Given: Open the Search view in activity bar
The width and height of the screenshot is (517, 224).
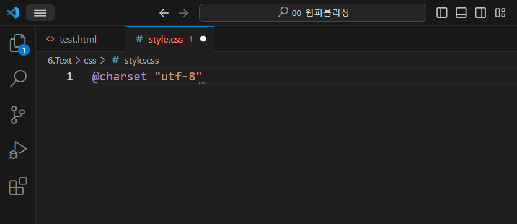Looking at the screenshot, I should (x=18, y=79).
